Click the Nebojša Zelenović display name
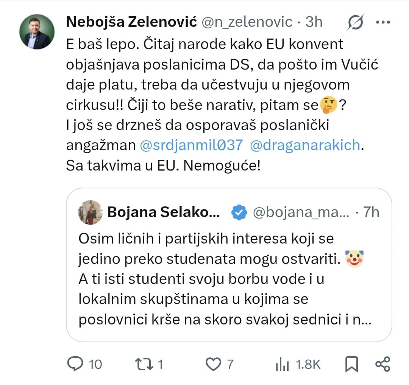The width and height of the screenshot is (409, 385). 131,22
